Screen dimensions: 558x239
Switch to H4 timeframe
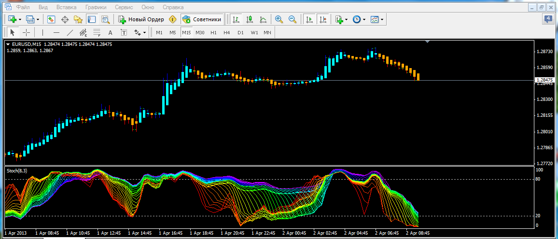[x=227, y=32]
